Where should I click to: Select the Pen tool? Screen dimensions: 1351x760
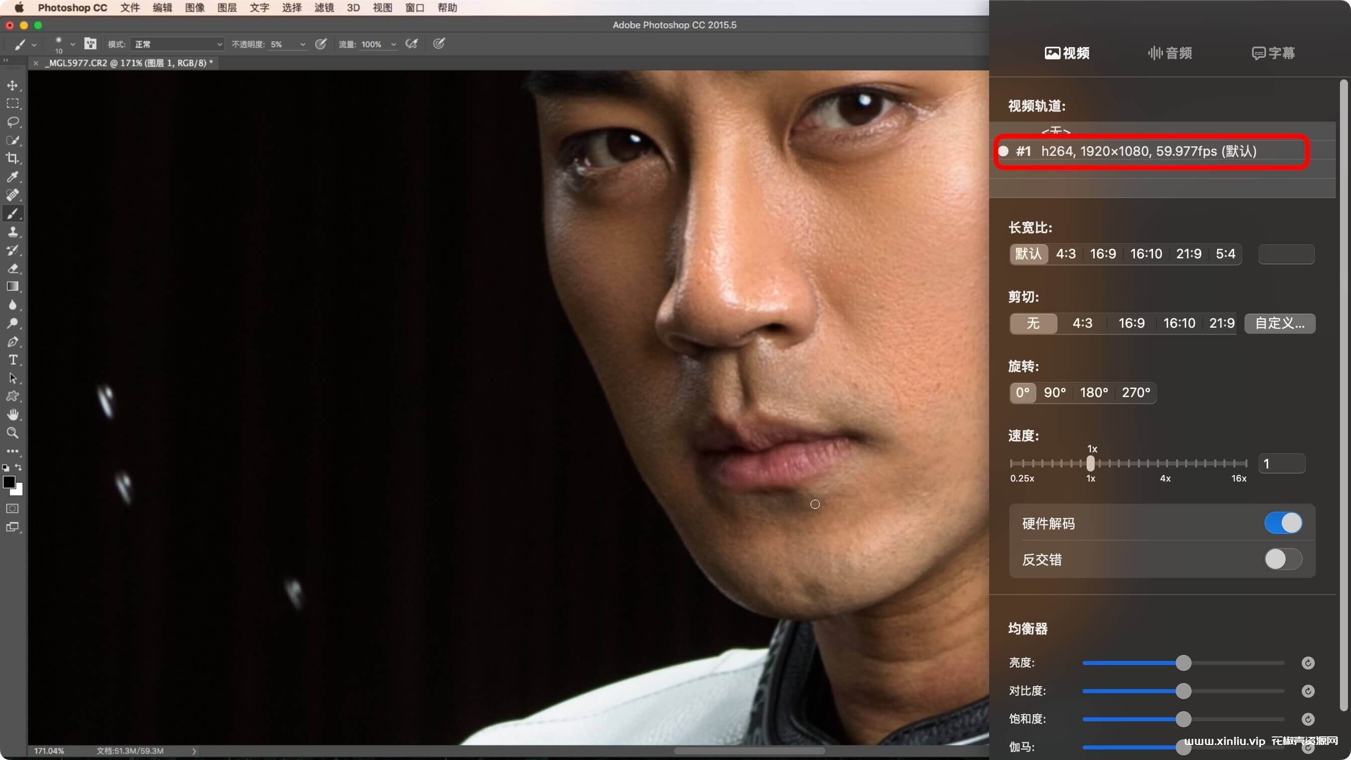pyautogui.click(x=13, y=342)
